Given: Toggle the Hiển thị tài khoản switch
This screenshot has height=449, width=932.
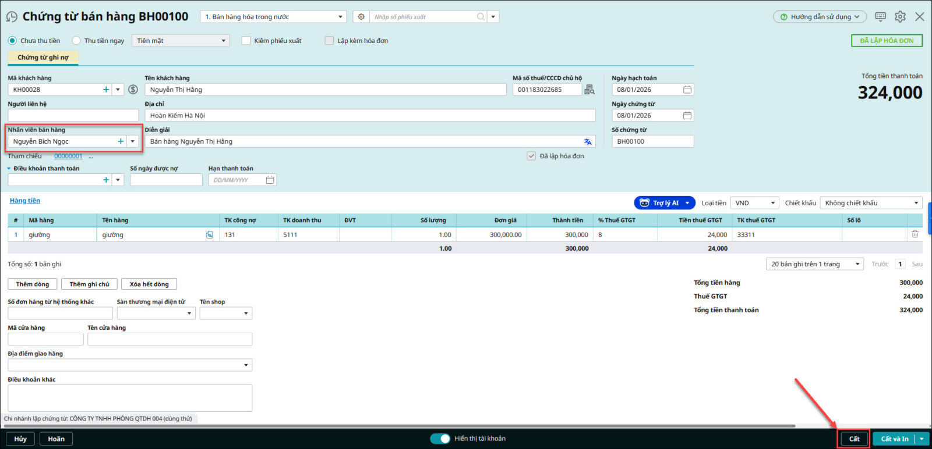Looking at the screenshot, I should point(440,439).
